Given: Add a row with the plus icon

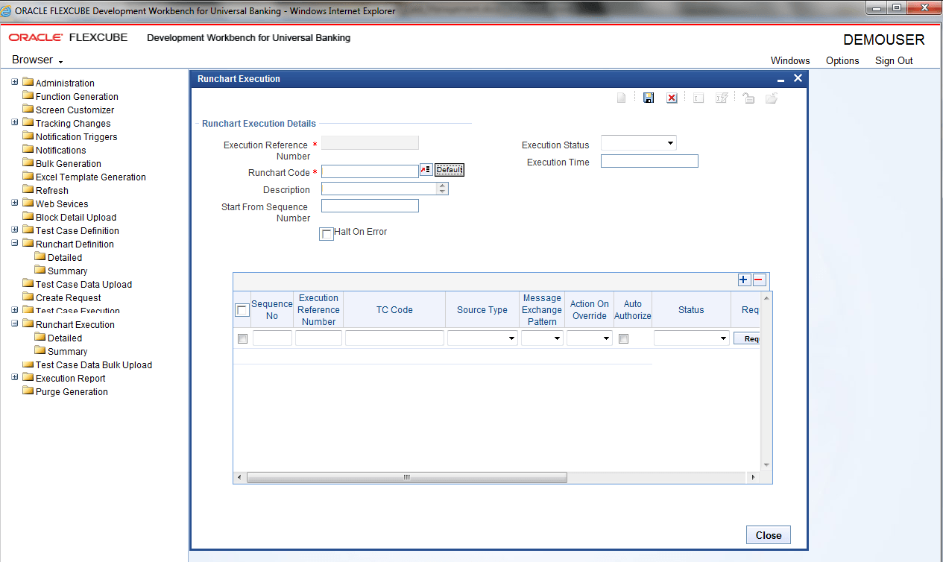Looking at the screenshot, I should (744, 280).
